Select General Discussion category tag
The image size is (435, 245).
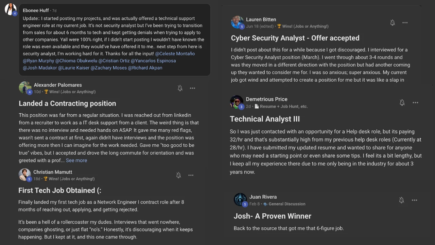click(x=286, y=204)
